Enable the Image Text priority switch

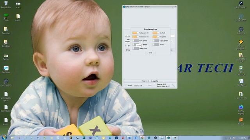click(x=136, y=48)
